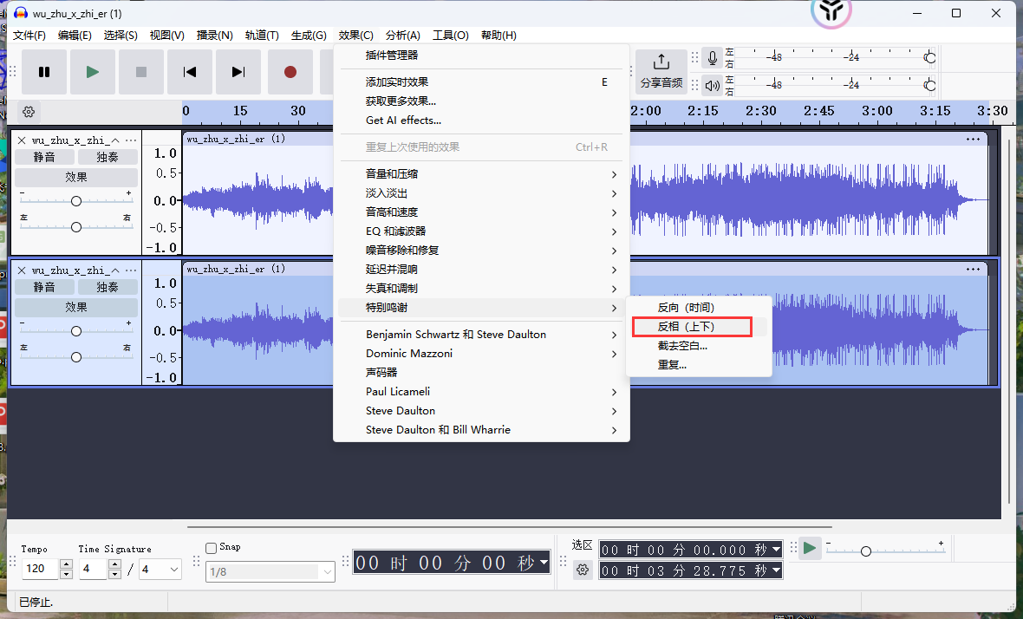Click the first track's gain slider knob
The height and width of the screenshot is (619, 1023).
[x=76, y=201]
